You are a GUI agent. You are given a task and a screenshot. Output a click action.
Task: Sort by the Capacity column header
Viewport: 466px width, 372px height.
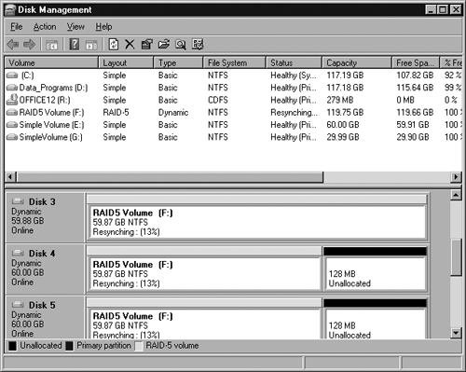(357, 62)
